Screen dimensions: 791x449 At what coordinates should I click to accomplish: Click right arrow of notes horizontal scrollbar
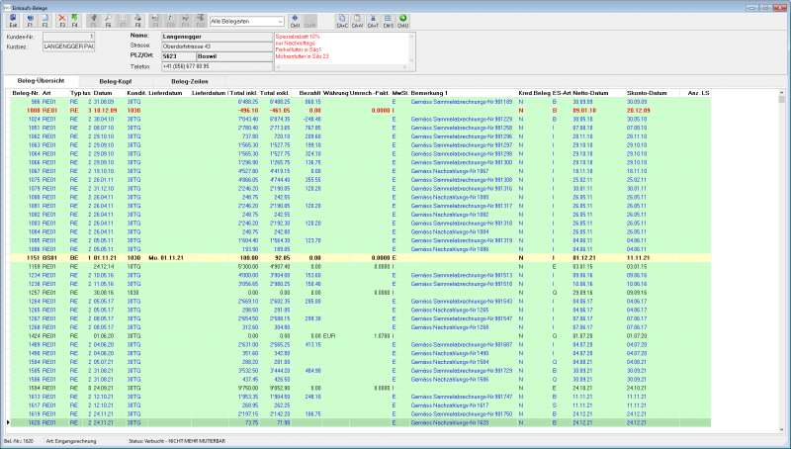tap(404, 67)
